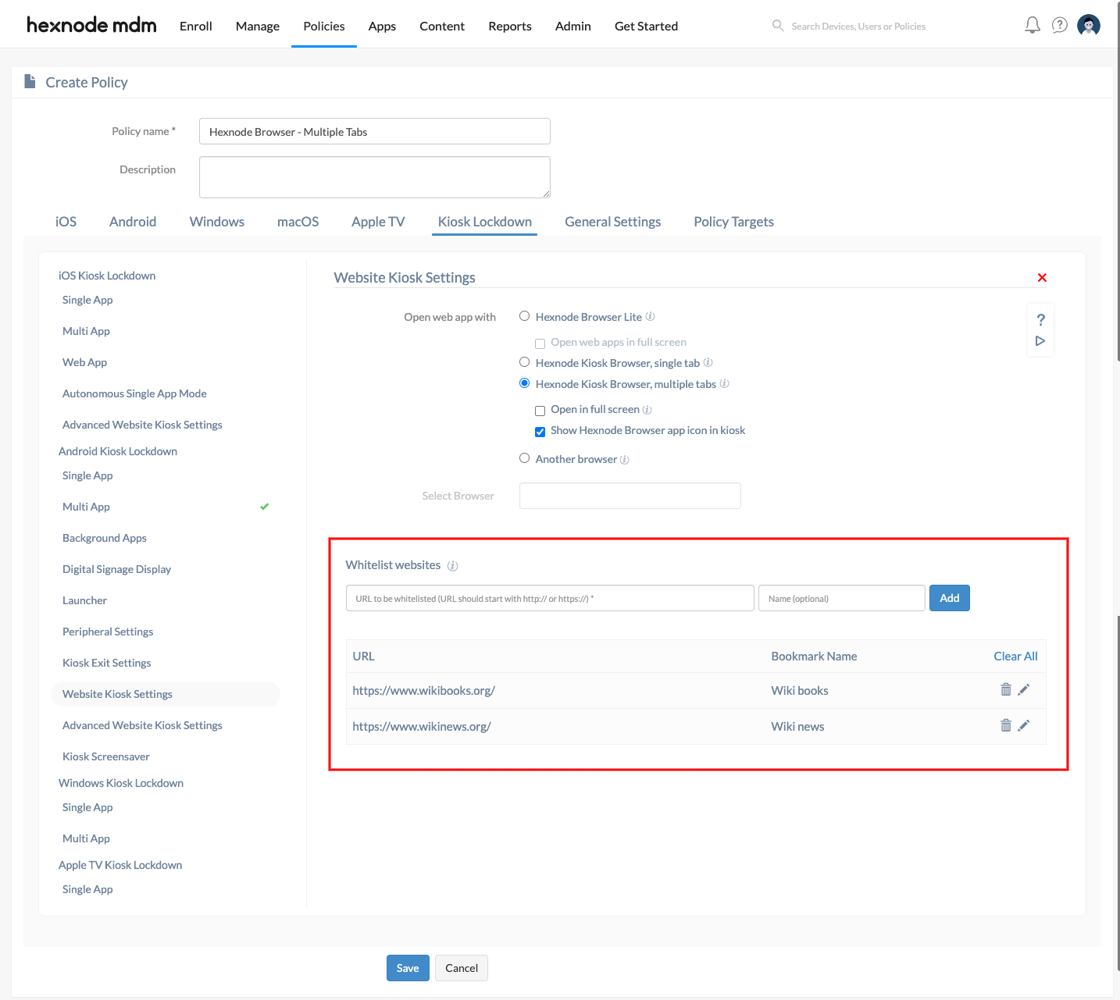
Task: Save the policy
Action: click(408, 968)
